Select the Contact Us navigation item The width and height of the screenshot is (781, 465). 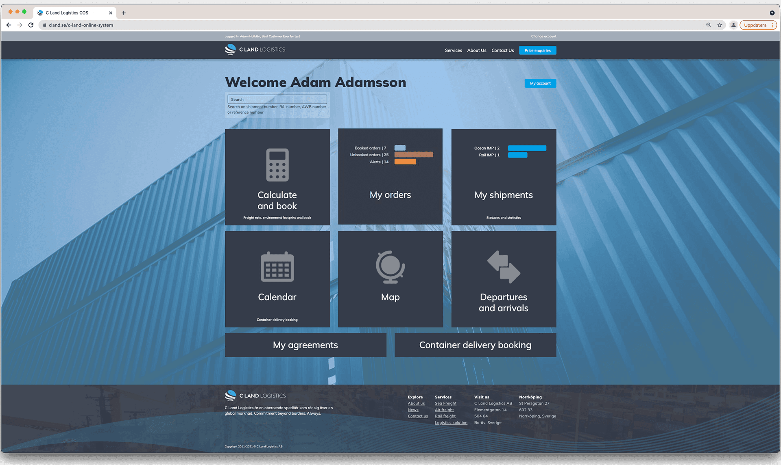click(x=502, y=50)
